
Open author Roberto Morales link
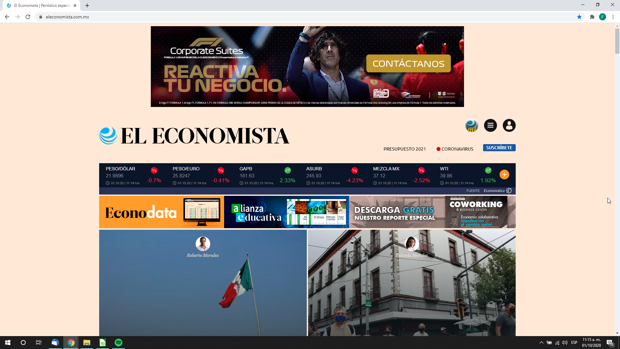click(x=203, y=255)
